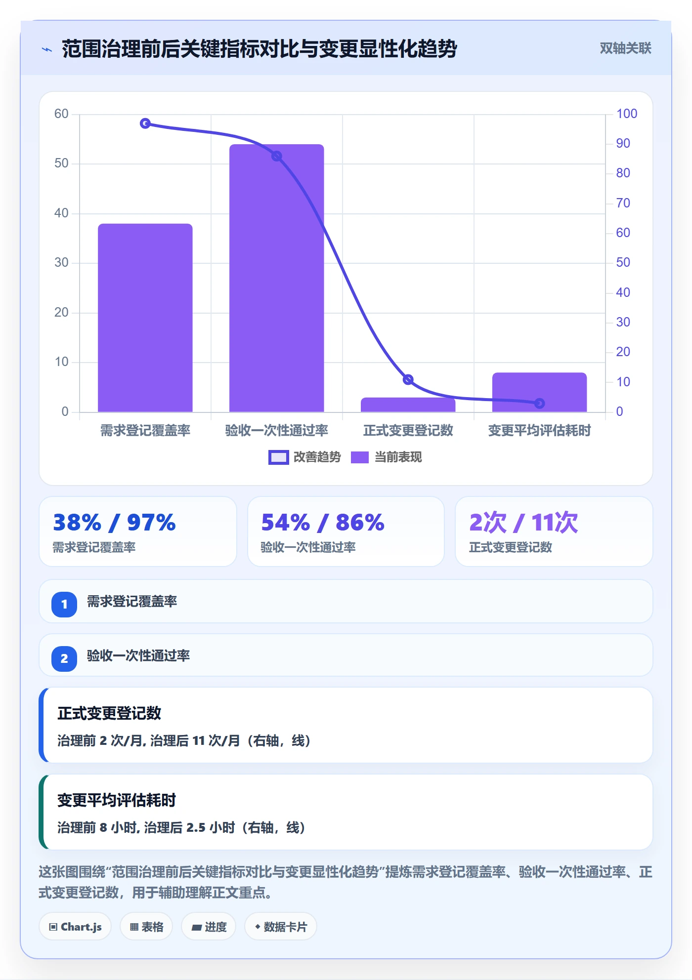This screenshot has height=980, width=692.
Task: Click x-axis label 需求登记覆盖率
Action: point(145,431)
